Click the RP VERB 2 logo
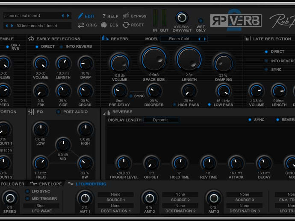 tap(236, 20)
